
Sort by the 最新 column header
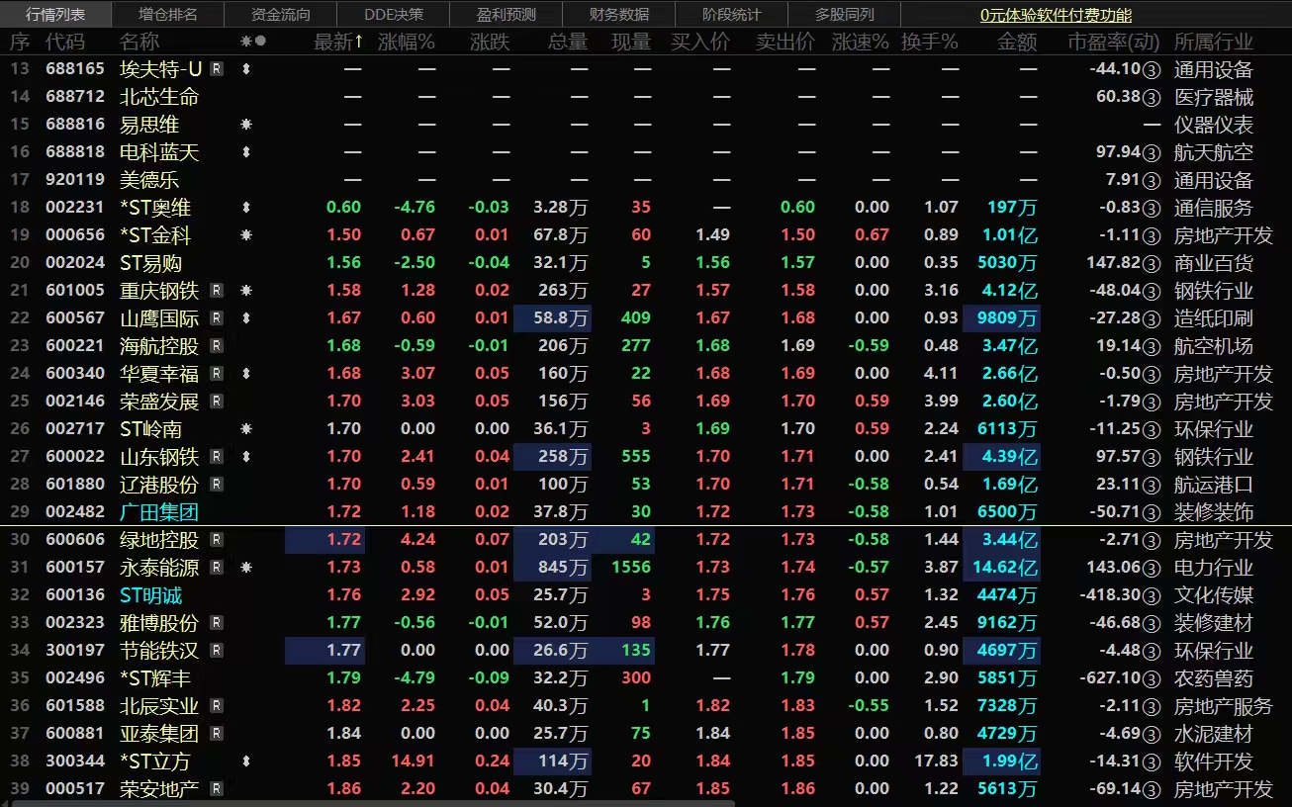[x=338, y=42]
